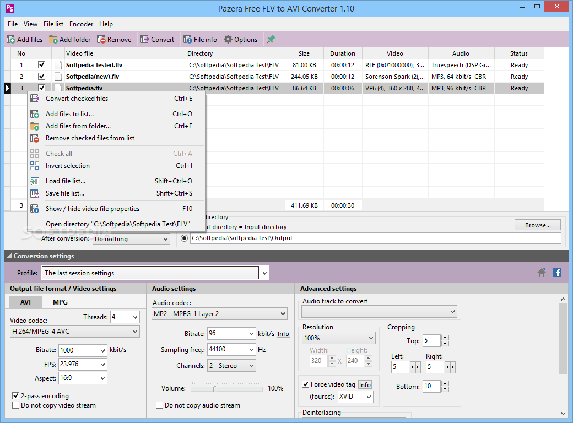Uncheck the Softpedia(new).flv checkbox
The width and height of the screenshot is (573, 423).
pos(42,77)
